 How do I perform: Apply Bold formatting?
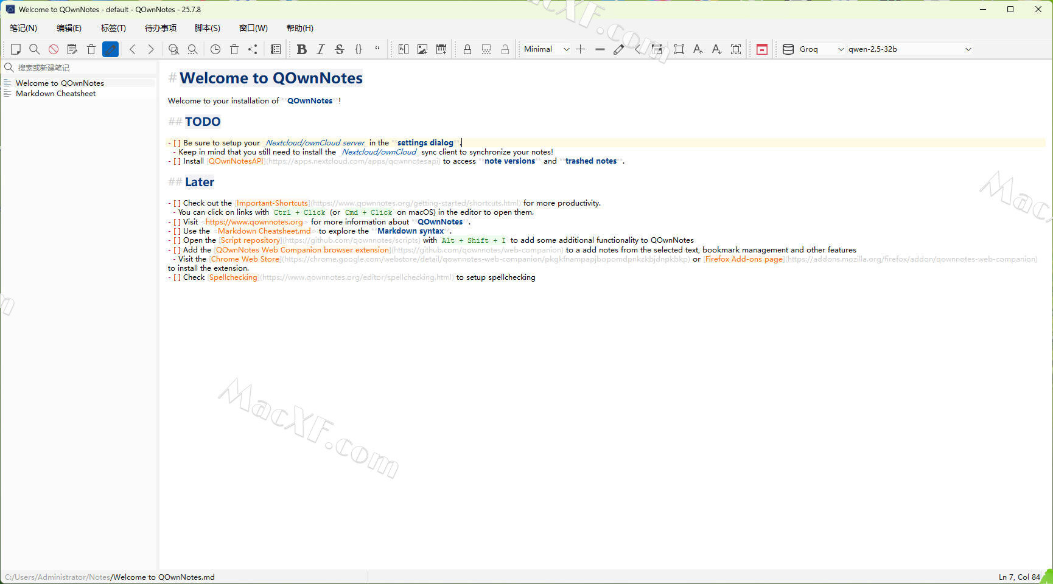[302, 49]
